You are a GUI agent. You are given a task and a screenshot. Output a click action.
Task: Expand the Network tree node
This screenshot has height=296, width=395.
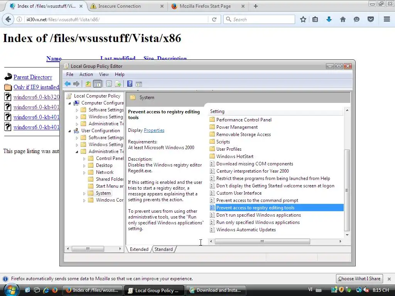pyautogui.click(x=84, y=172)
